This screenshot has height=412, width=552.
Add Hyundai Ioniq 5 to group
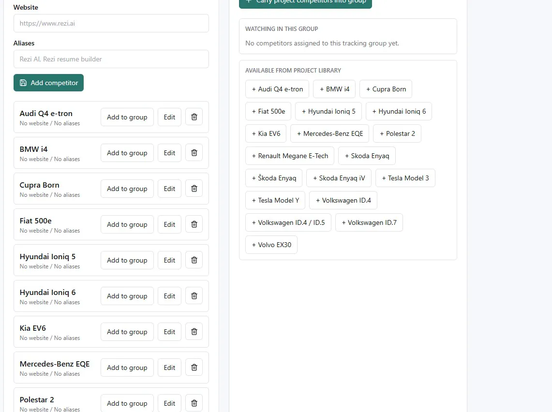click(x=127, y=260)
